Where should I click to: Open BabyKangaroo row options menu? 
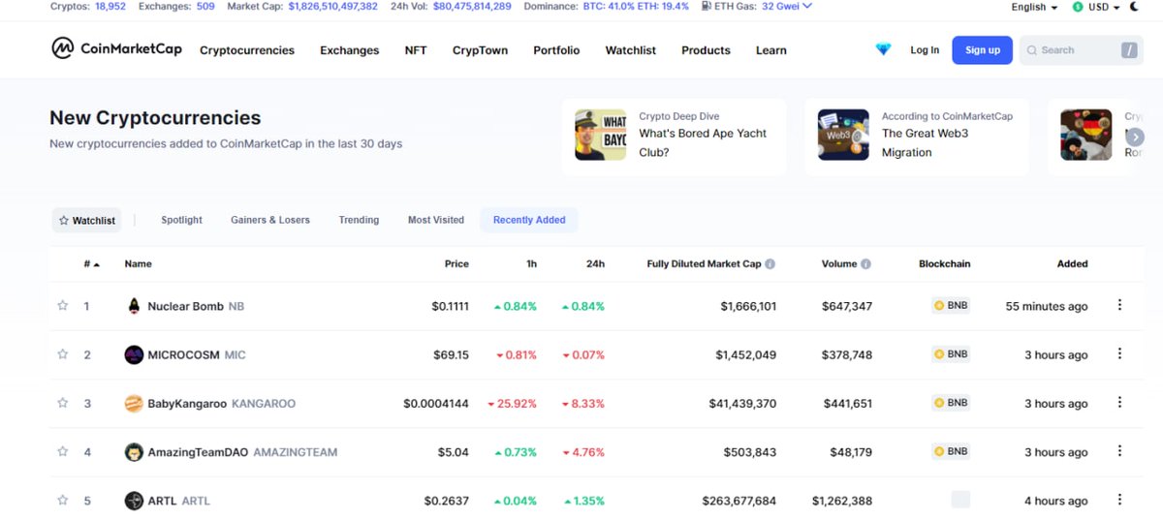(x=1119, y=402)
